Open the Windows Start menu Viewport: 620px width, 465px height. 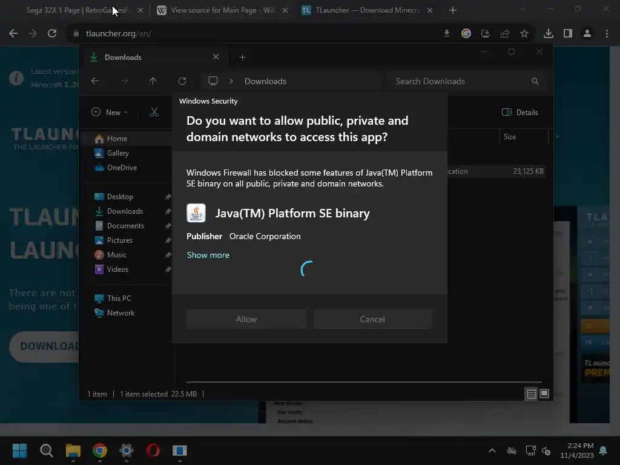click(x=20, y=450)
